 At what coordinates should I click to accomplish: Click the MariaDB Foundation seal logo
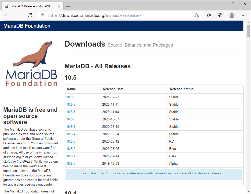pos(32,64)
